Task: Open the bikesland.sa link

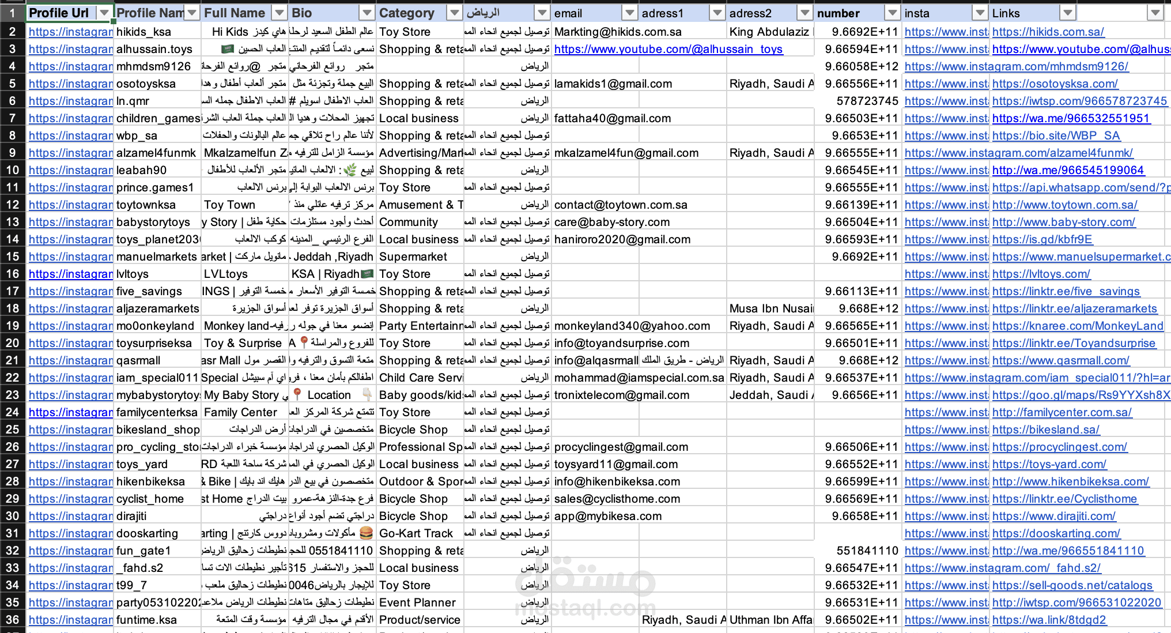Action: tap(1046, 429)
